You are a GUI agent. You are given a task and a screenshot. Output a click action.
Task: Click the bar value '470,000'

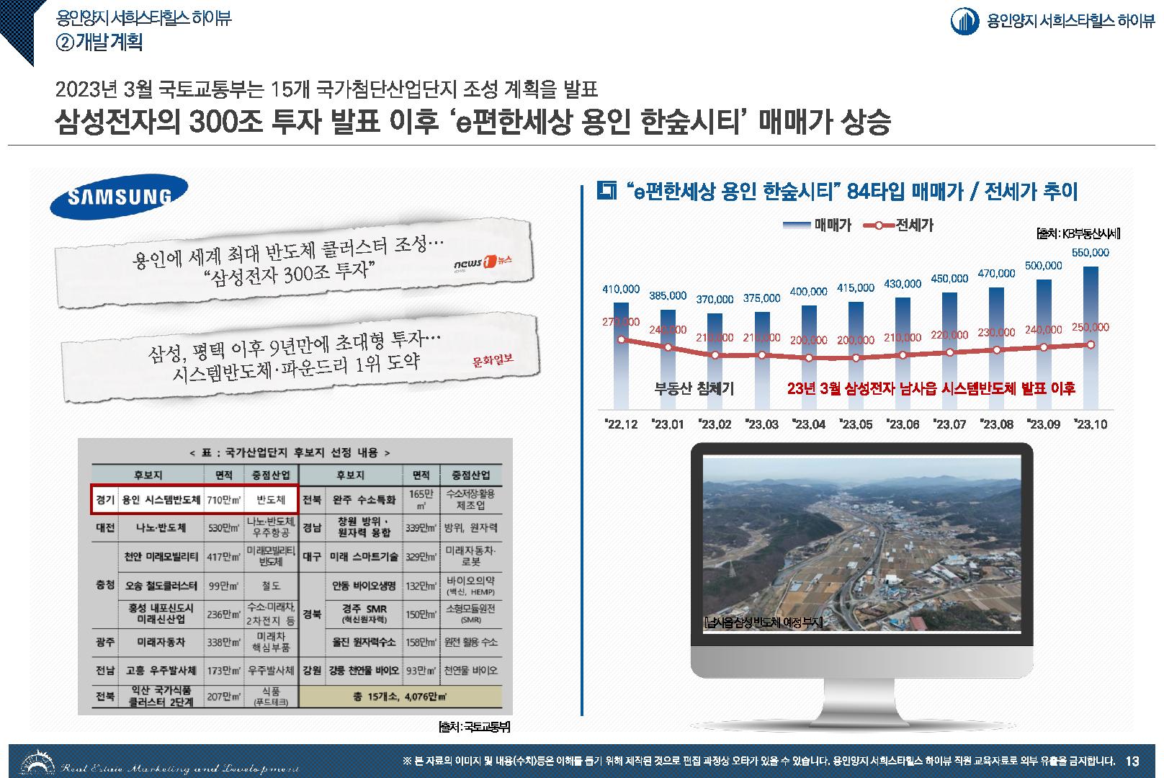997,274
